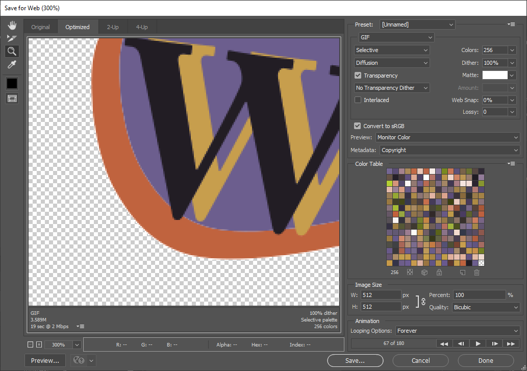The image size is (527, 371).
Task: Click the image width W input field
Action: (x=381, y=295)
